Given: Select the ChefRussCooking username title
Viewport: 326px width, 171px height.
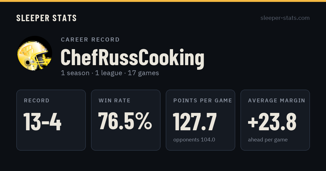Looking at the screenshot, I should tap(132, 58).
